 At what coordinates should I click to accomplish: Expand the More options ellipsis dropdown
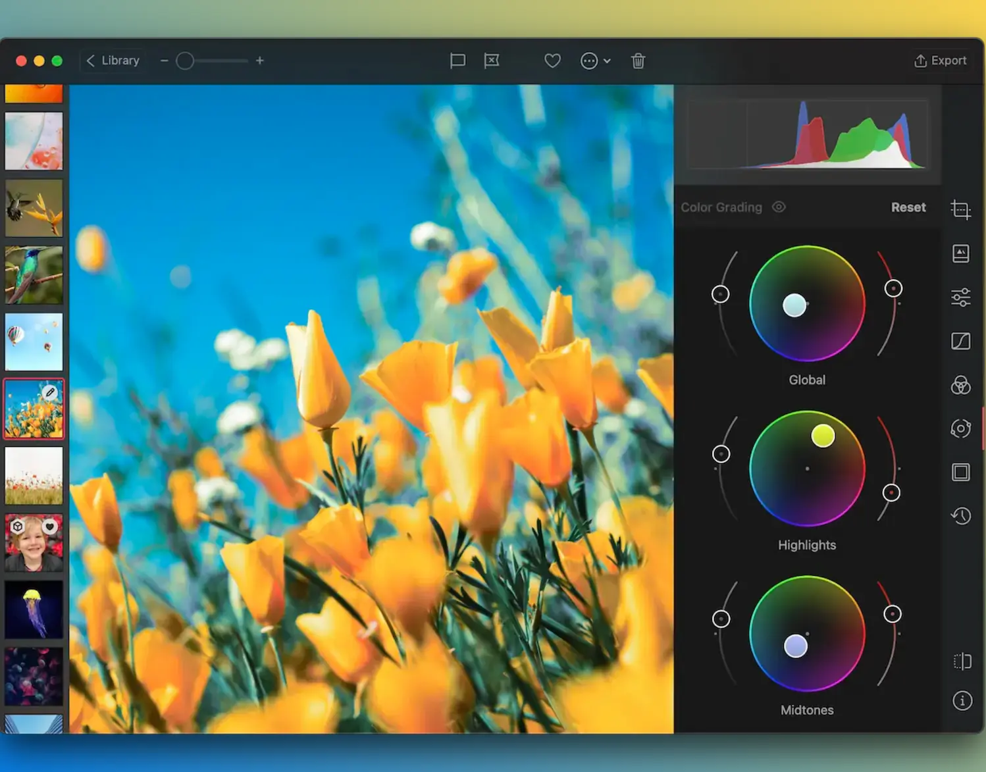pyautogui.click(x=595, y=61)
